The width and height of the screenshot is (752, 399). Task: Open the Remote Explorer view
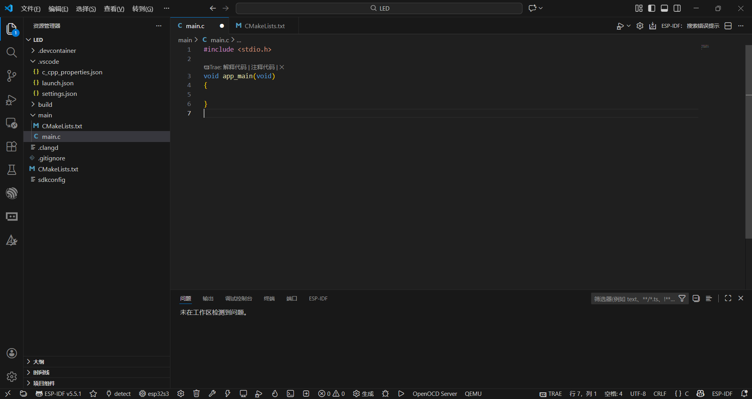click(x=12, y=123)
